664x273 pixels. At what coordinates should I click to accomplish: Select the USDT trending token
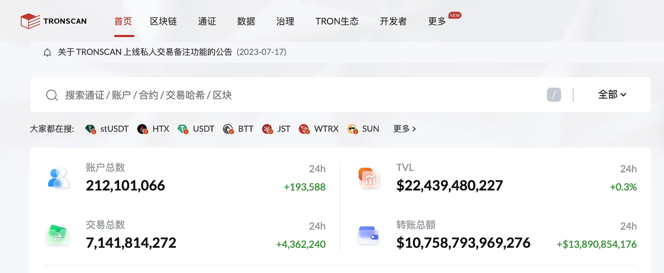click(x=203, y=129)
